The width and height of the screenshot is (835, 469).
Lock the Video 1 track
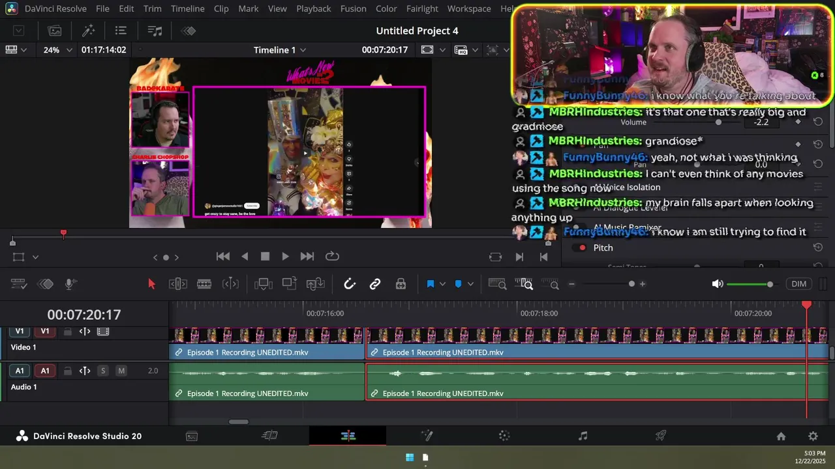click(68, 332)
